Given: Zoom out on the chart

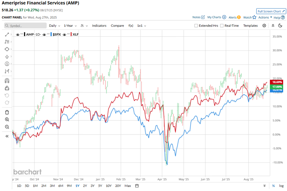Looking at the screenshot, I should (x=7, y=127).
